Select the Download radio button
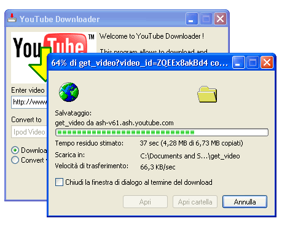The image size is (290, 229). point(15,150)
